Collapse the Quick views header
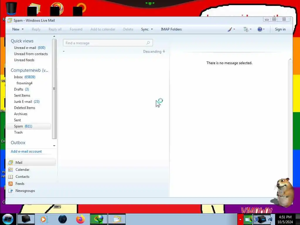 pyautogui.click(x=22, y=41)
